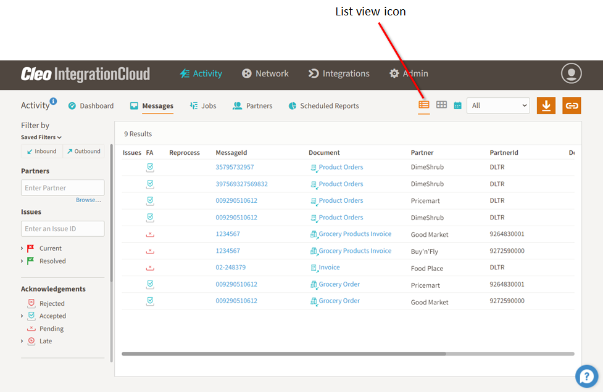Expand the Saved Filters dropdown
The image size is (603, 392).
[41, 137]
